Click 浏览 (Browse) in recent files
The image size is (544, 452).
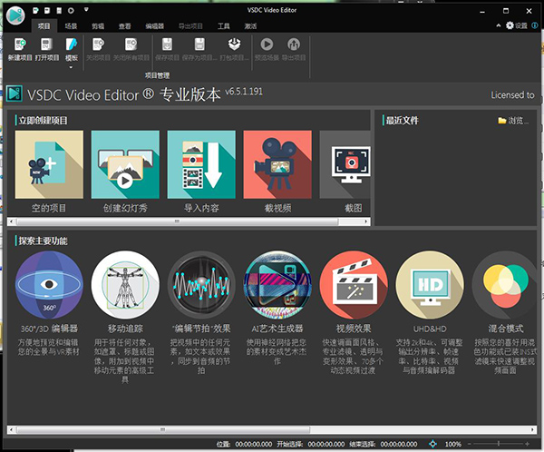click(x=513, y=121)
